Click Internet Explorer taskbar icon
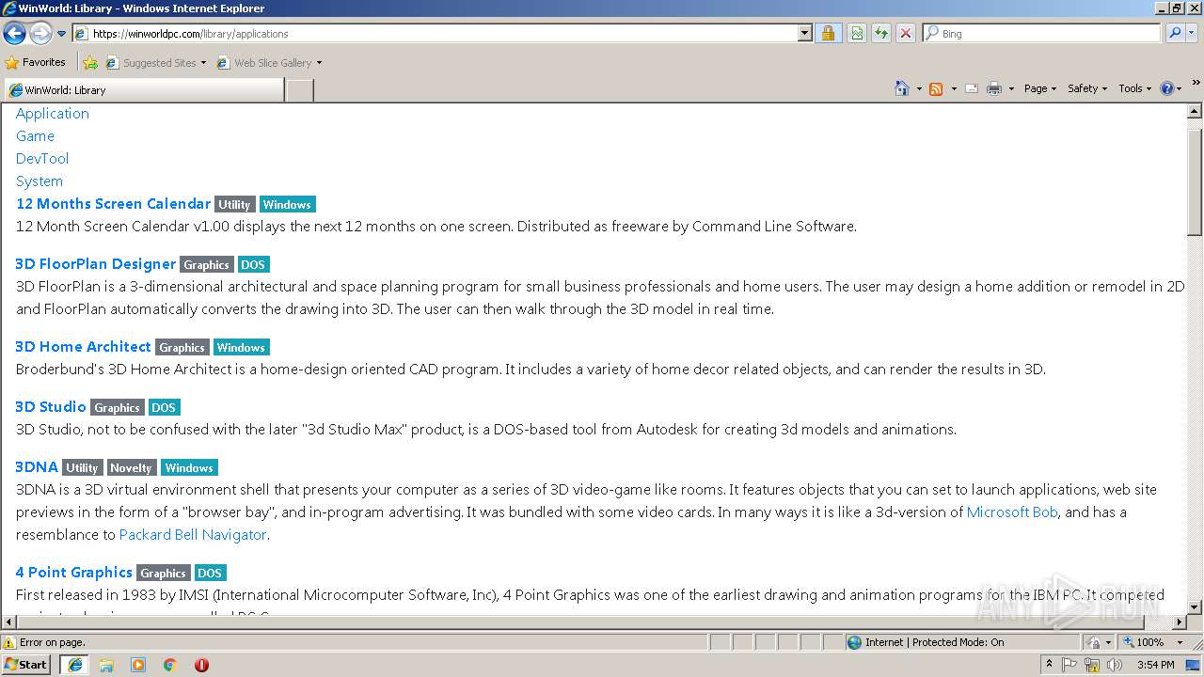This screenshot has width=1204, height=677. [74, 665]
